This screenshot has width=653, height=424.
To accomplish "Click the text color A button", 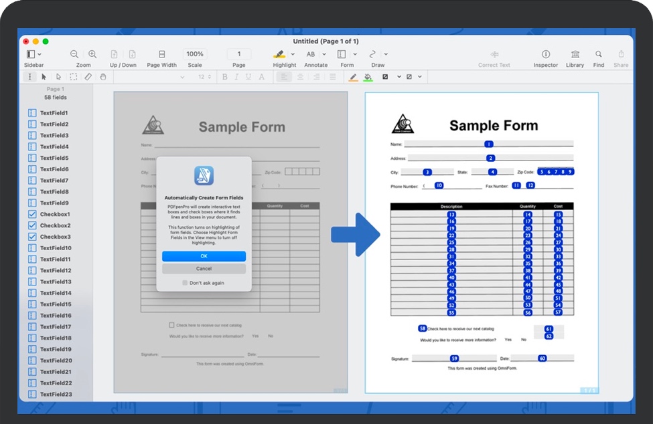I will [x=261, y=77].
